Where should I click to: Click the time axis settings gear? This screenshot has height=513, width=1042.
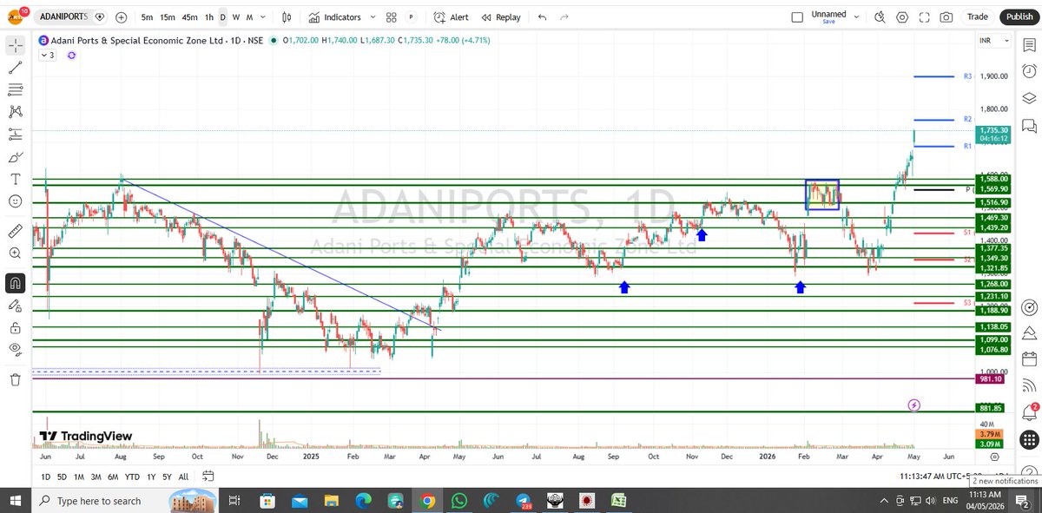(995, 456)
